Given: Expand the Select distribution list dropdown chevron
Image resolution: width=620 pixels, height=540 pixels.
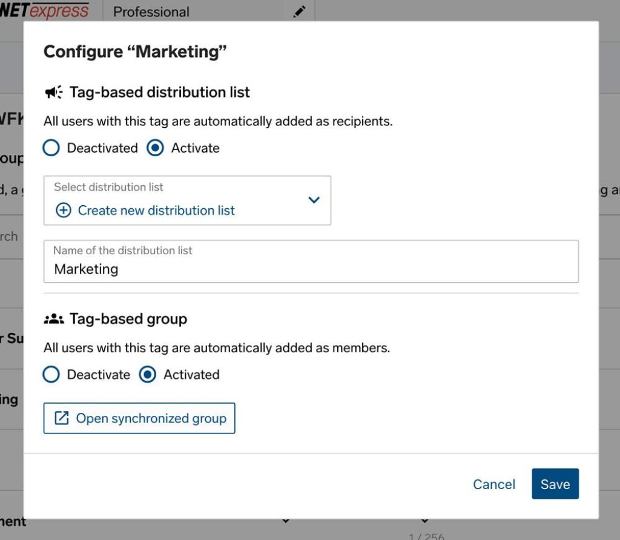Looking at the screenshot, I should (314, 200).
